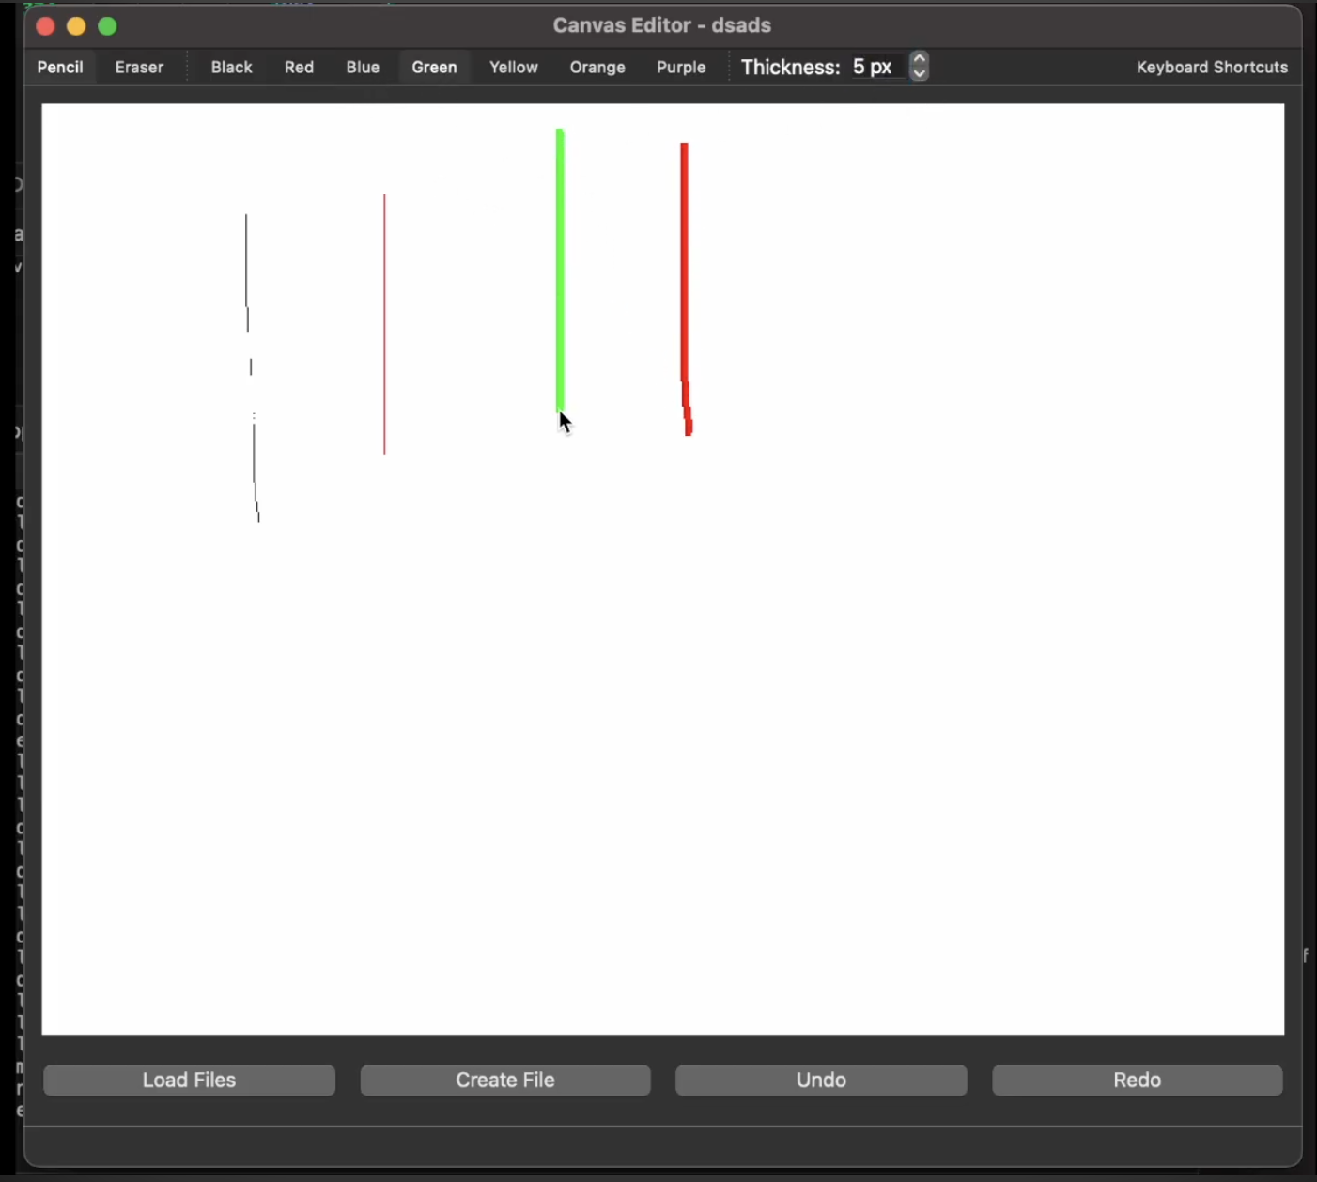1317x1182 pixels.
Task: Click the Load Files button
Action: pyautogui.click(x=188, y=1080)
